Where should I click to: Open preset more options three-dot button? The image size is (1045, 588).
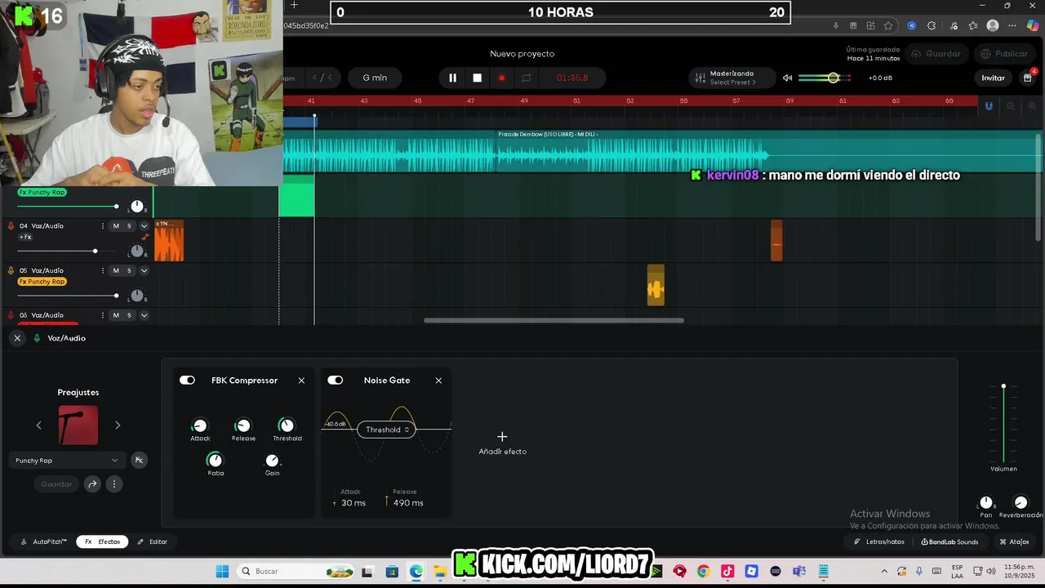coord(114,484)
